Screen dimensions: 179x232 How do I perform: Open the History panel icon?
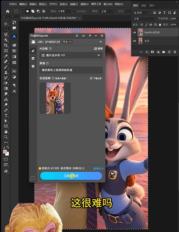(x=14, y=22)
